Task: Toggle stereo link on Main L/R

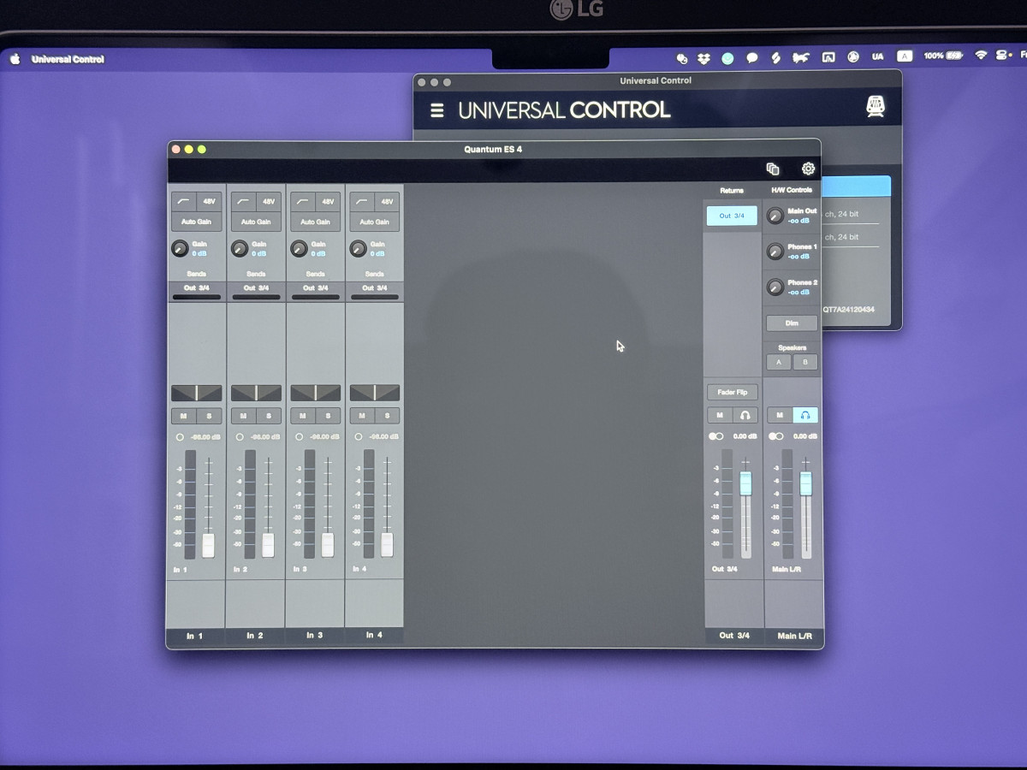Action: tap(776, 436)
